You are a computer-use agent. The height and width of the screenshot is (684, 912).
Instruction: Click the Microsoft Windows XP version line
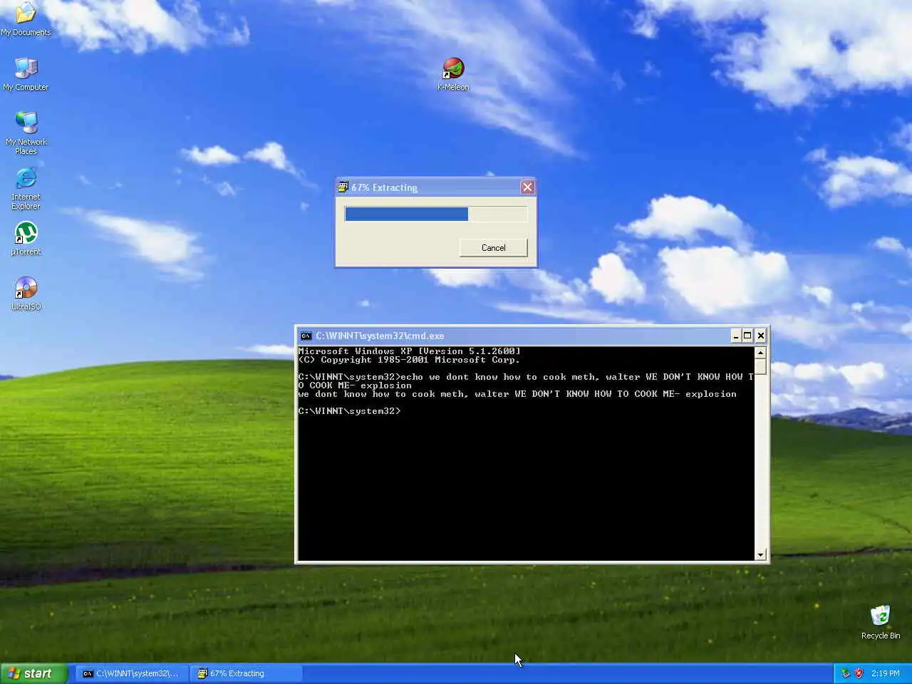tap(409, 351)
